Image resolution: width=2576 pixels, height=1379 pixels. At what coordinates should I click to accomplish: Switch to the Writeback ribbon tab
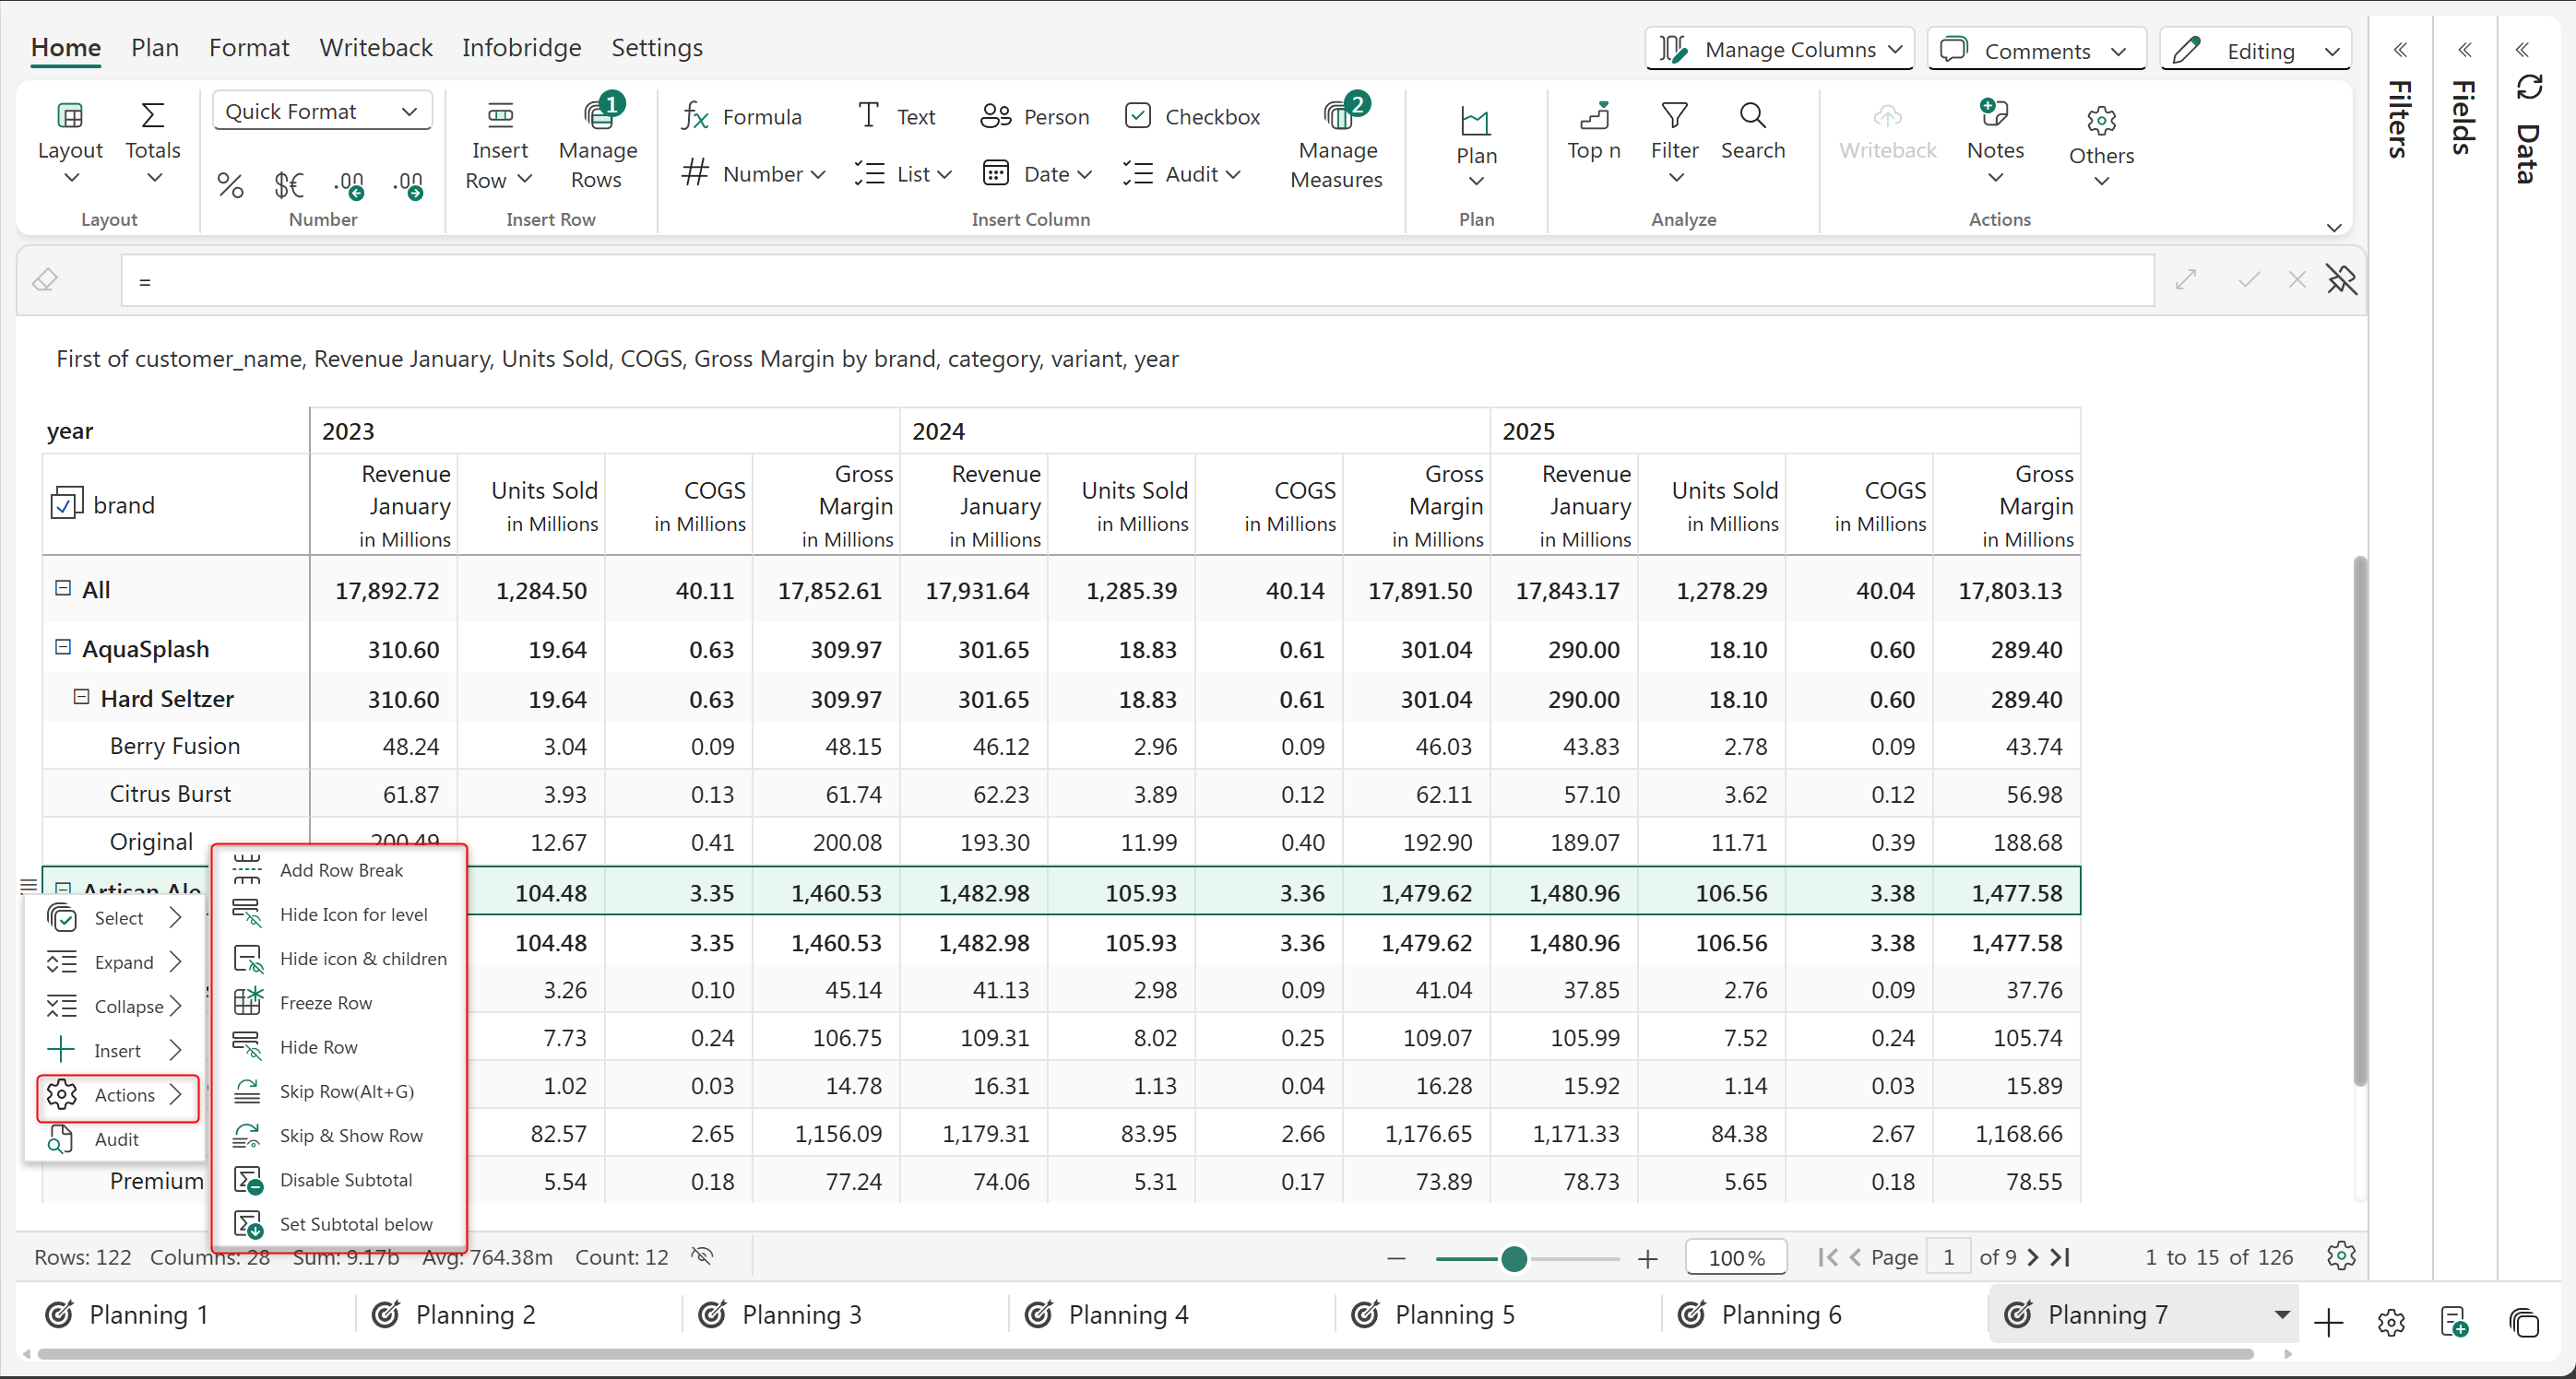click(x=375, y=48)
